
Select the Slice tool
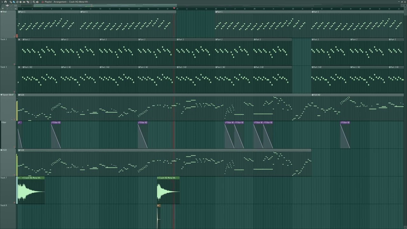(x=27, y=2)
